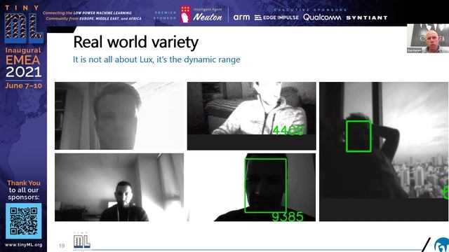
Task: Select the speaker webcam thumbnail
Action: pos(428,38)
